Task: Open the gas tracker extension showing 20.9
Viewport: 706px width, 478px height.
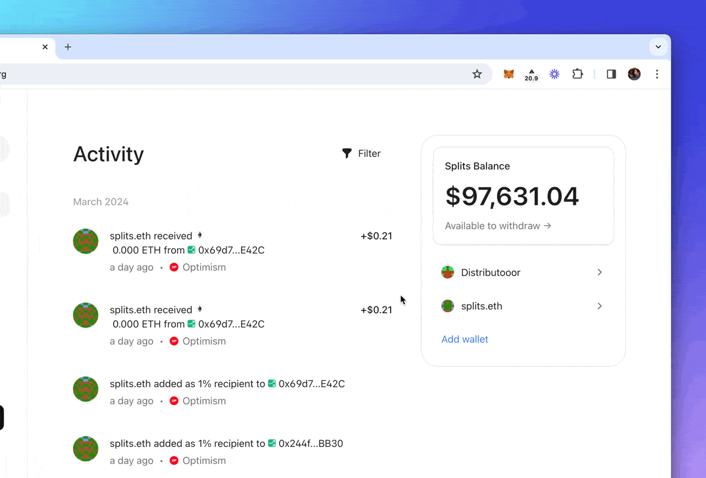Action: tap(531, 75)
